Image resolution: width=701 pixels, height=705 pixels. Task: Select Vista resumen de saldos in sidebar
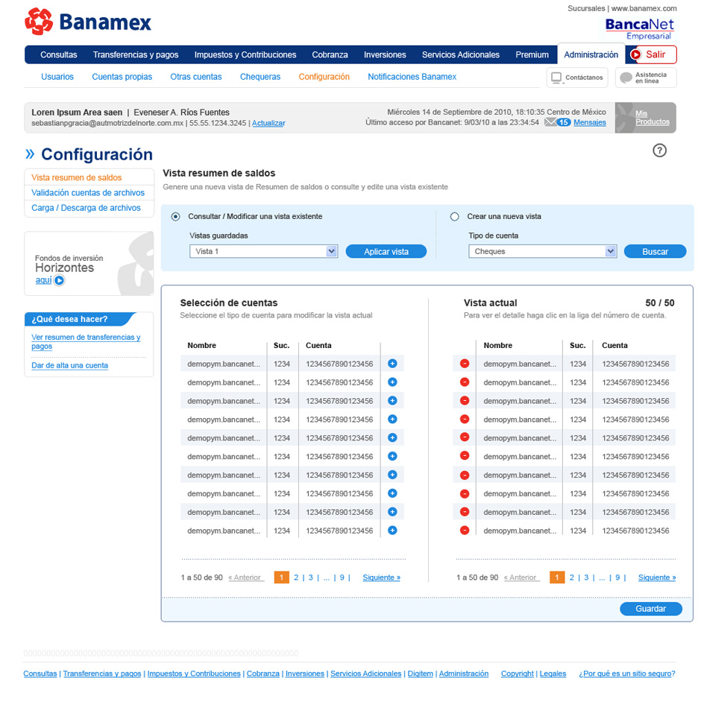click(77, 177)
